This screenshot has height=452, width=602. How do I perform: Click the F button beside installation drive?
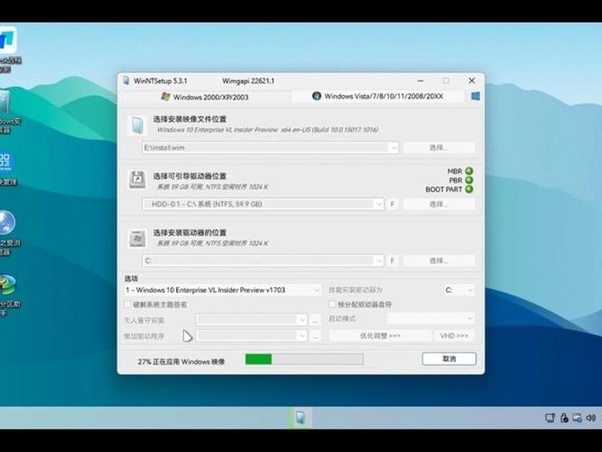coord(392,261)
